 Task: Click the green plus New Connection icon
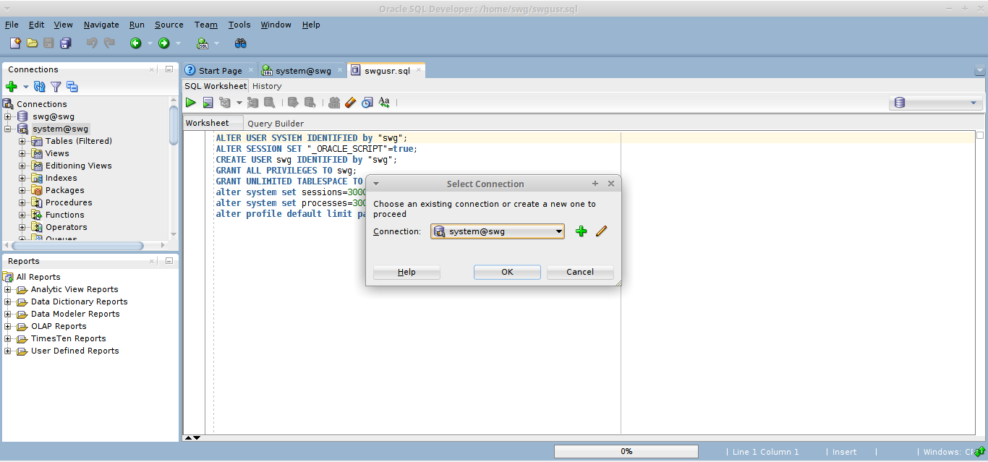click(x=11, y=87)
